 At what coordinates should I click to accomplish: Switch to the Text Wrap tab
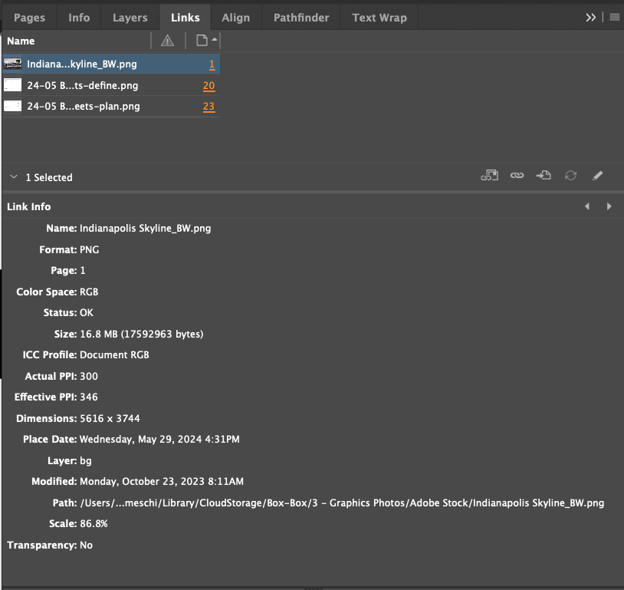[x=379, y=18]
